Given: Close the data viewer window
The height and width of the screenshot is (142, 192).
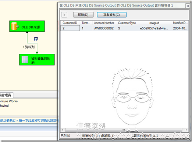Looking at the screenshot, I should [188, 6].
